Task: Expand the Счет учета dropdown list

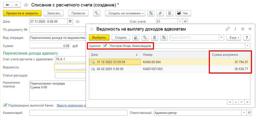Action: click(180, 22)
